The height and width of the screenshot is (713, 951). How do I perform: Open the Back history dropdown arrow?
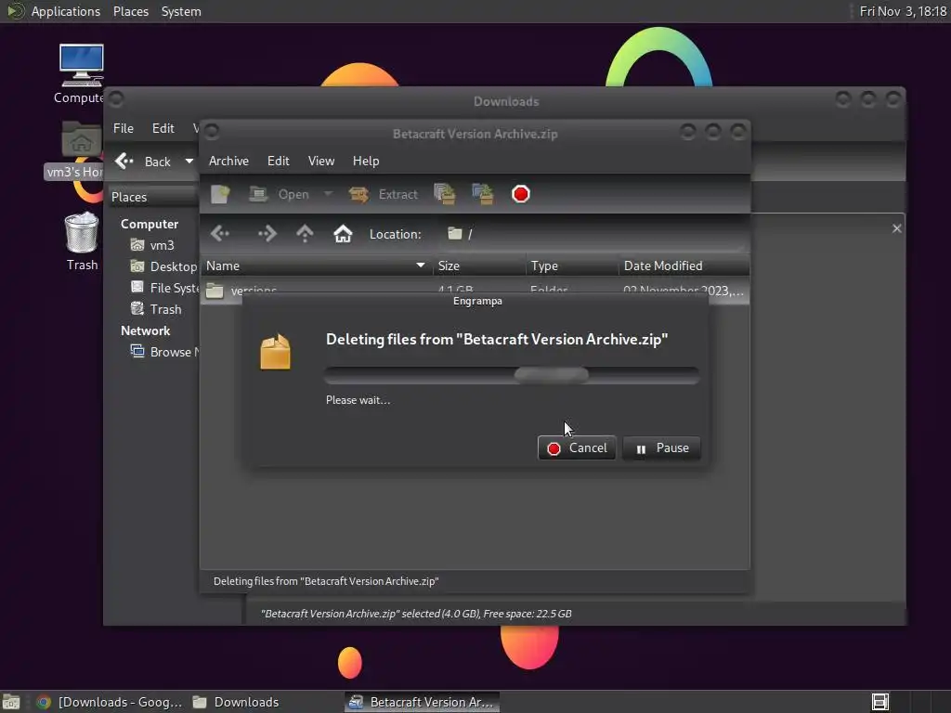[x=189, y=162]
